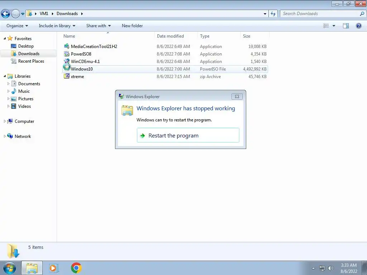The image size is (367, 275).
Task: Collapse the Favorites group
Action: pos(5,38)
